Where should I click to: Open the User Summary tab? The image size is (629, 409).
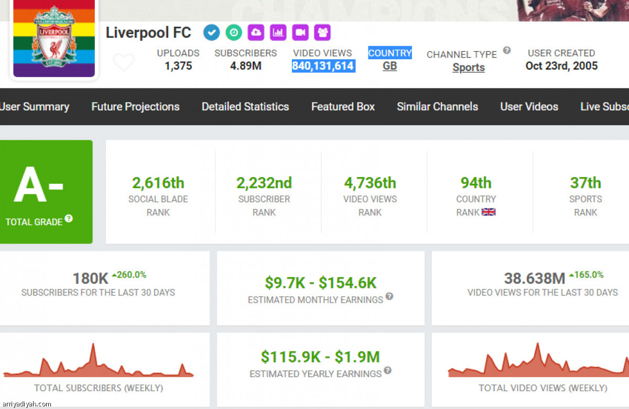click(35, 107)
